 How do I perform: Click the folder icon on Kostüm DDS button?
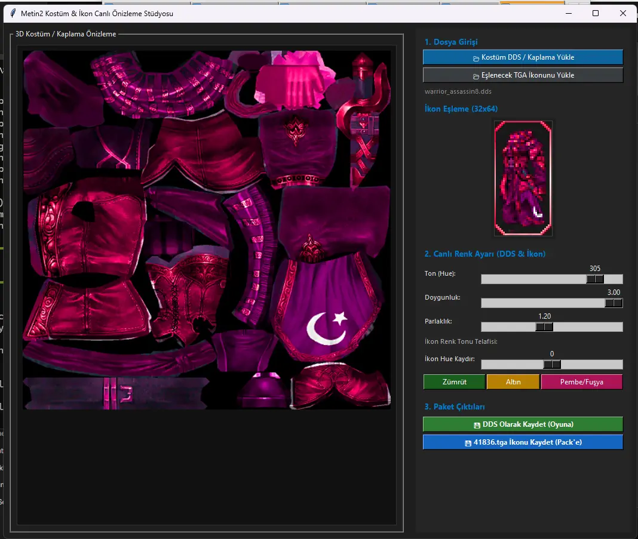[x=476, y=58]
